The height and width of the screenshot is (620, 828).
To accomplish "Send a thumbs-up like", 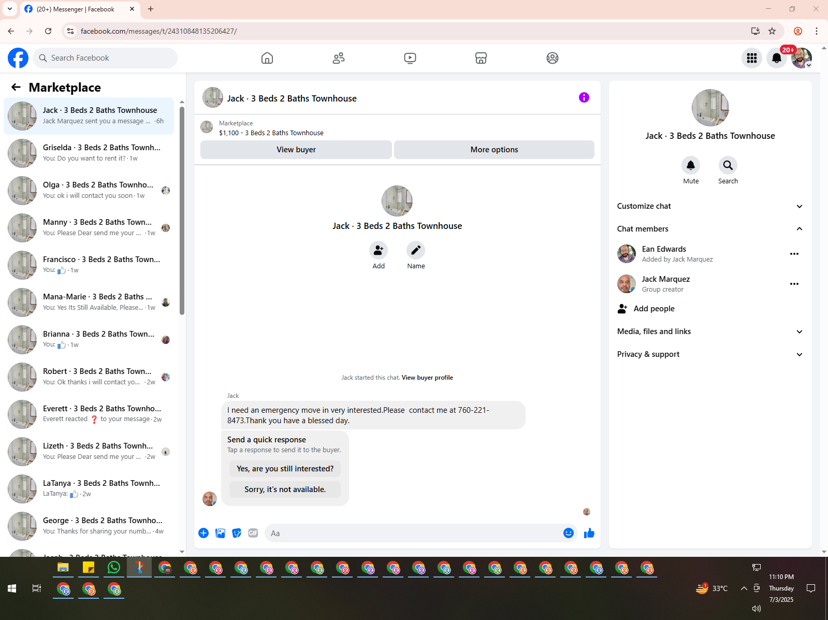I will pos(589,533).
